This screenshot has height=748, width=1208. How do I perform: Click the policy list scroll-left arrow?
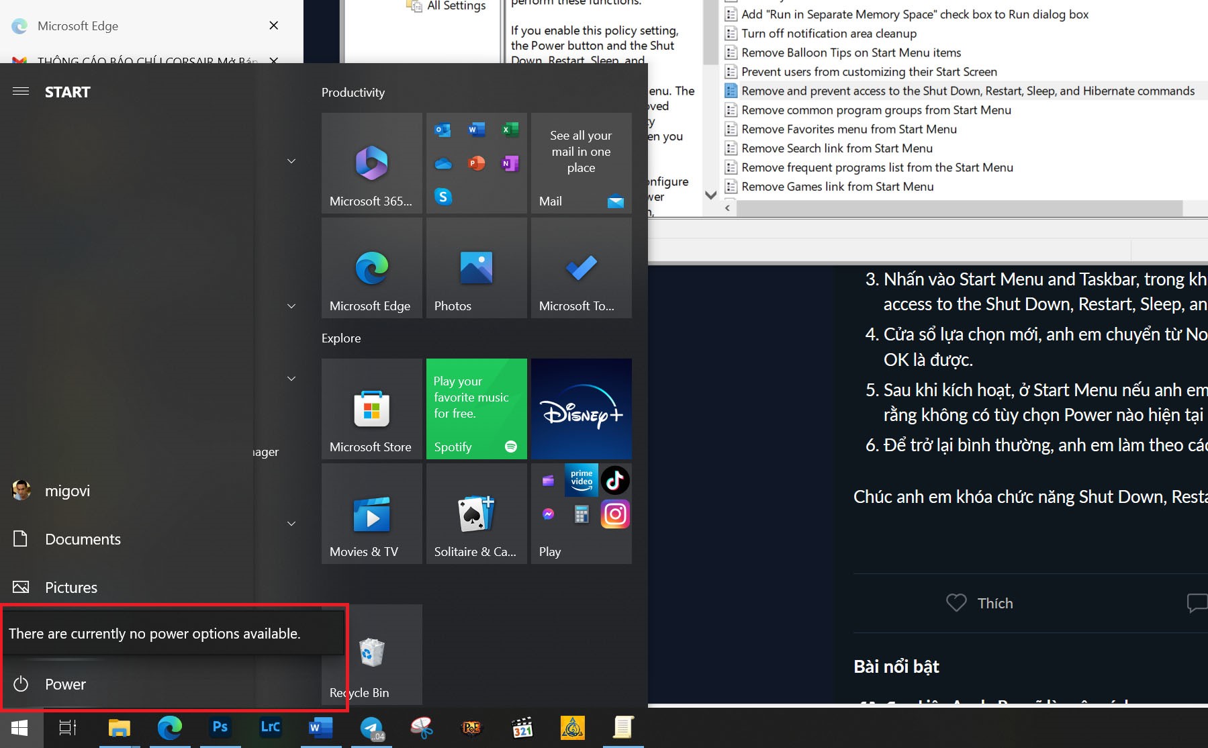pos(728,209)
